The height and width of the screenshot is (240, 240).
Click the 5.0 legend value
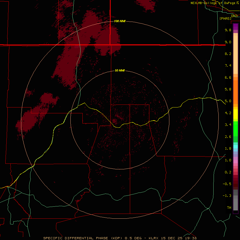click(x=228, y=101)
